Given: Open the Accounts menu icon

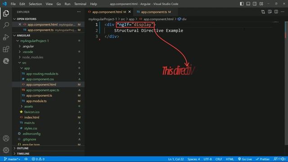Looking at the screenshot, I should (6, 138).
